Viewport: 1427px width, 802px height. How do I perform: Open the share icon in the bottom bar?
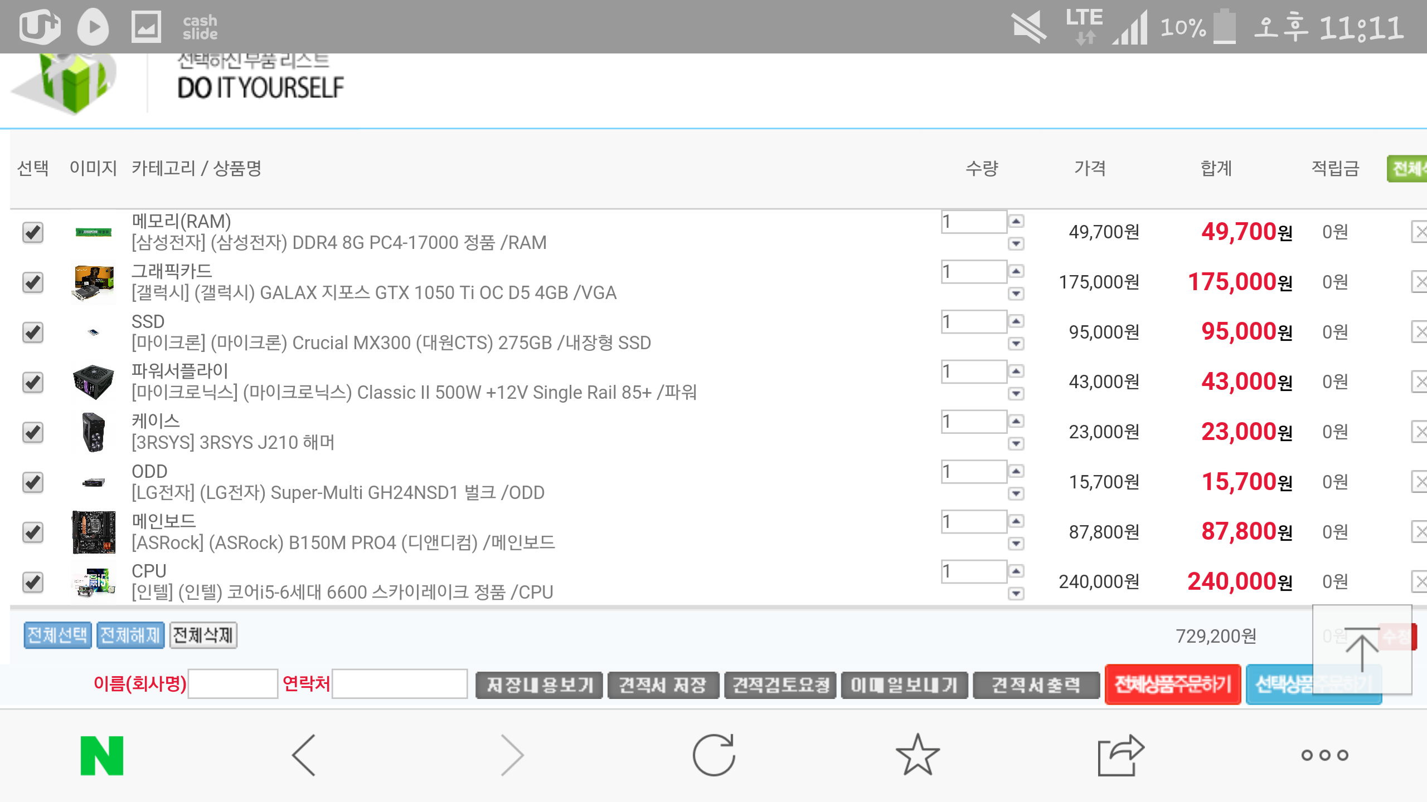coord(1120,755)
